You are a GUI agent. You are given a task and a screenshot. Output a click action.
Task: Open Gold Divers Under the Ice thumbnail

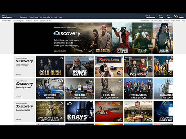click(163, 112)
